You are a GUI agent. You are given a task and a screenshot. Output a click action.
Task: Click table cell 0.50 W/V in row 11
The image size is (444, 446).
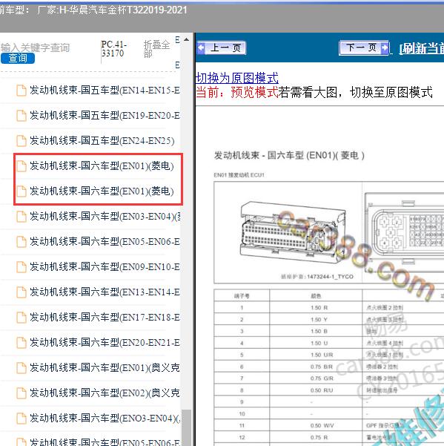click(x=322, y=426)
